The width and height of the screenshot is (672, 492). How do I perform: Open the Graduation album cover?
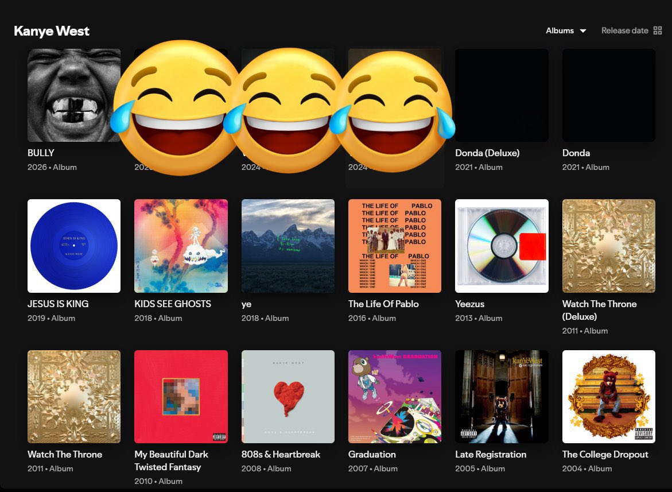click(395, 397)
